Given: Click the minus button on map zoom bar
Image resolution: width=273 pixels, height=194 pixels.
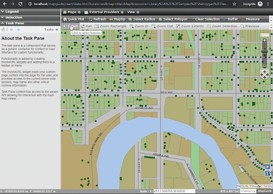Looking at the screenshot, I should pos(264,66).
